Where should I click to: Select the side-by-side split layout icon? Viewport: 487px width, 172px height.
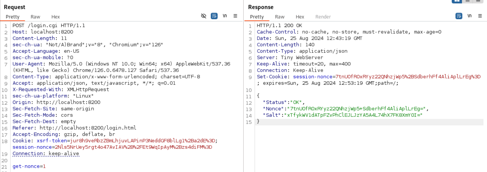457,1
